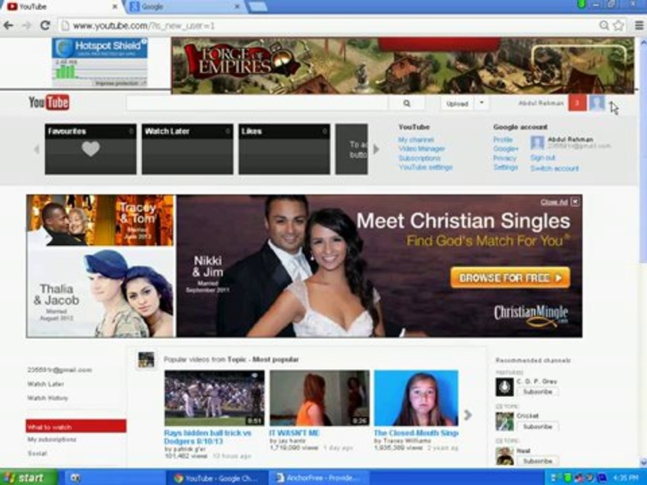Click the browser back arrow
Screen dimensions: 647x485
pos(8,26)
